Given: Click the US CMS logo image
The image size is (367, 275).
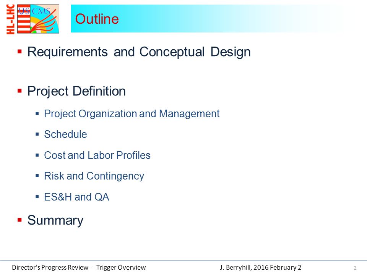Looking at the screenshot, I should pyautogui.click(x=38, y=19).
